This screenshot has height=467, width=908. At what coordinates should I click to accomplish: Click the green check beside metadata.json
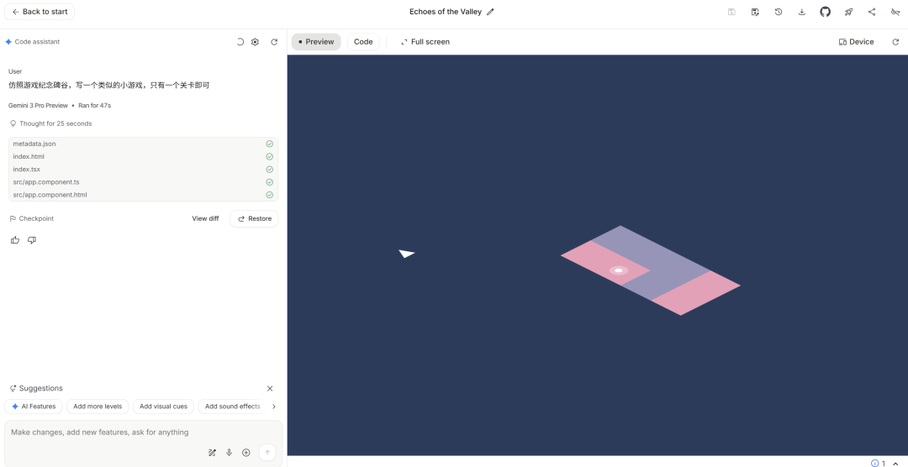click(269, 144)
